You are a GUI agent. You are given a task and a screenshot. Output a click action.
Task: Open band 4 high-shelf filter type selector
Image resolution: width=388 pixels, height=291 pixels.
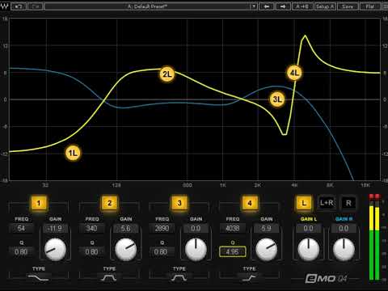249,277
